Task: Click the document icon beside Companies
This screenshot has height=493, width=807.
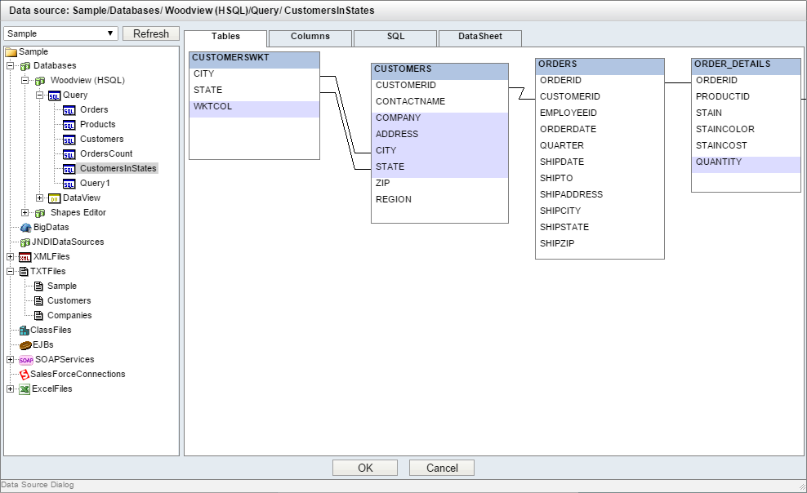Action: 38,315
